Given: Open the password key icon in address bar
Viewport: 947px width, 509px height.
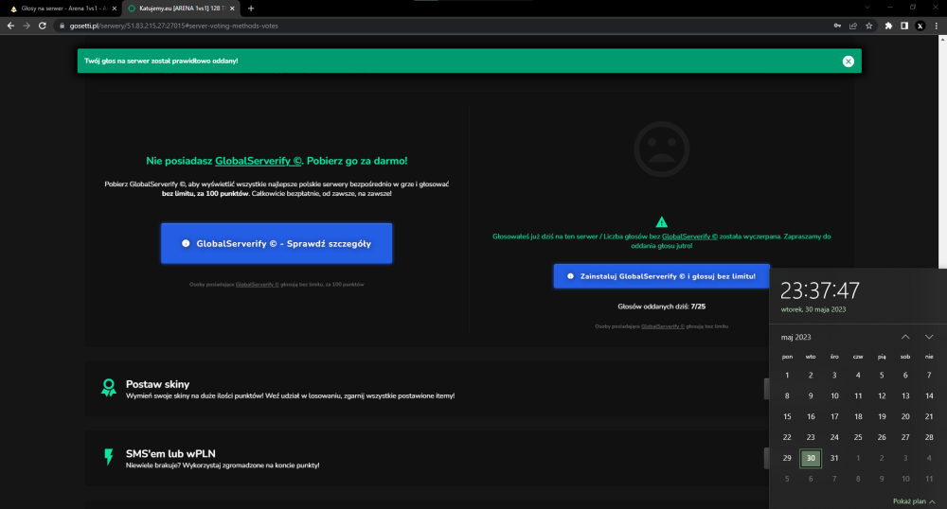Looking at the screenshot, I should pyautogui.click(x=837, y=26).
